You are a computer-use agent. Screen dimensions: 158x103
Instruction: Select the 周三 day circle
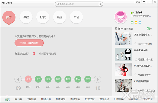(48, 79)
